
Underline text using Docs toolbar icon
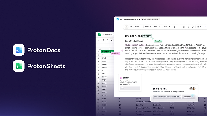tap(184, 27)
